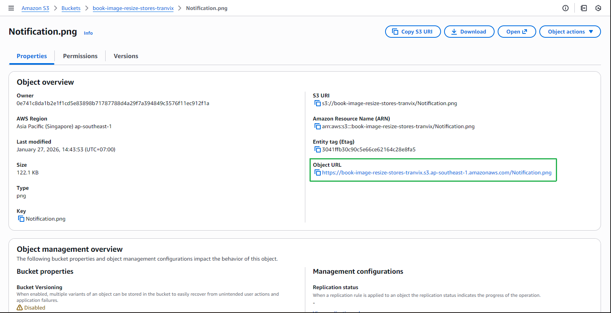The image size is (611, 313).
Task: Click the size value 122.1 KB
Action: tap(28, 172)
